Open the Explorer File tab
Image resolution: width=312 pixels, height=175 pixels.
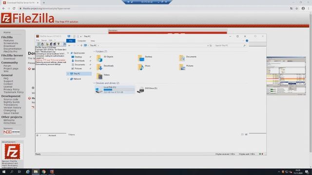point(71,41)
